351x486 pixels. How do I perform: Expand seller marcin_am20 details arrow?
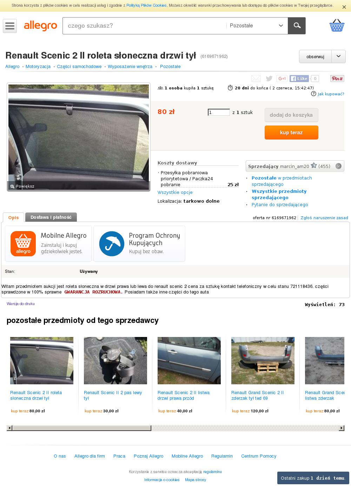pos(338,166)
